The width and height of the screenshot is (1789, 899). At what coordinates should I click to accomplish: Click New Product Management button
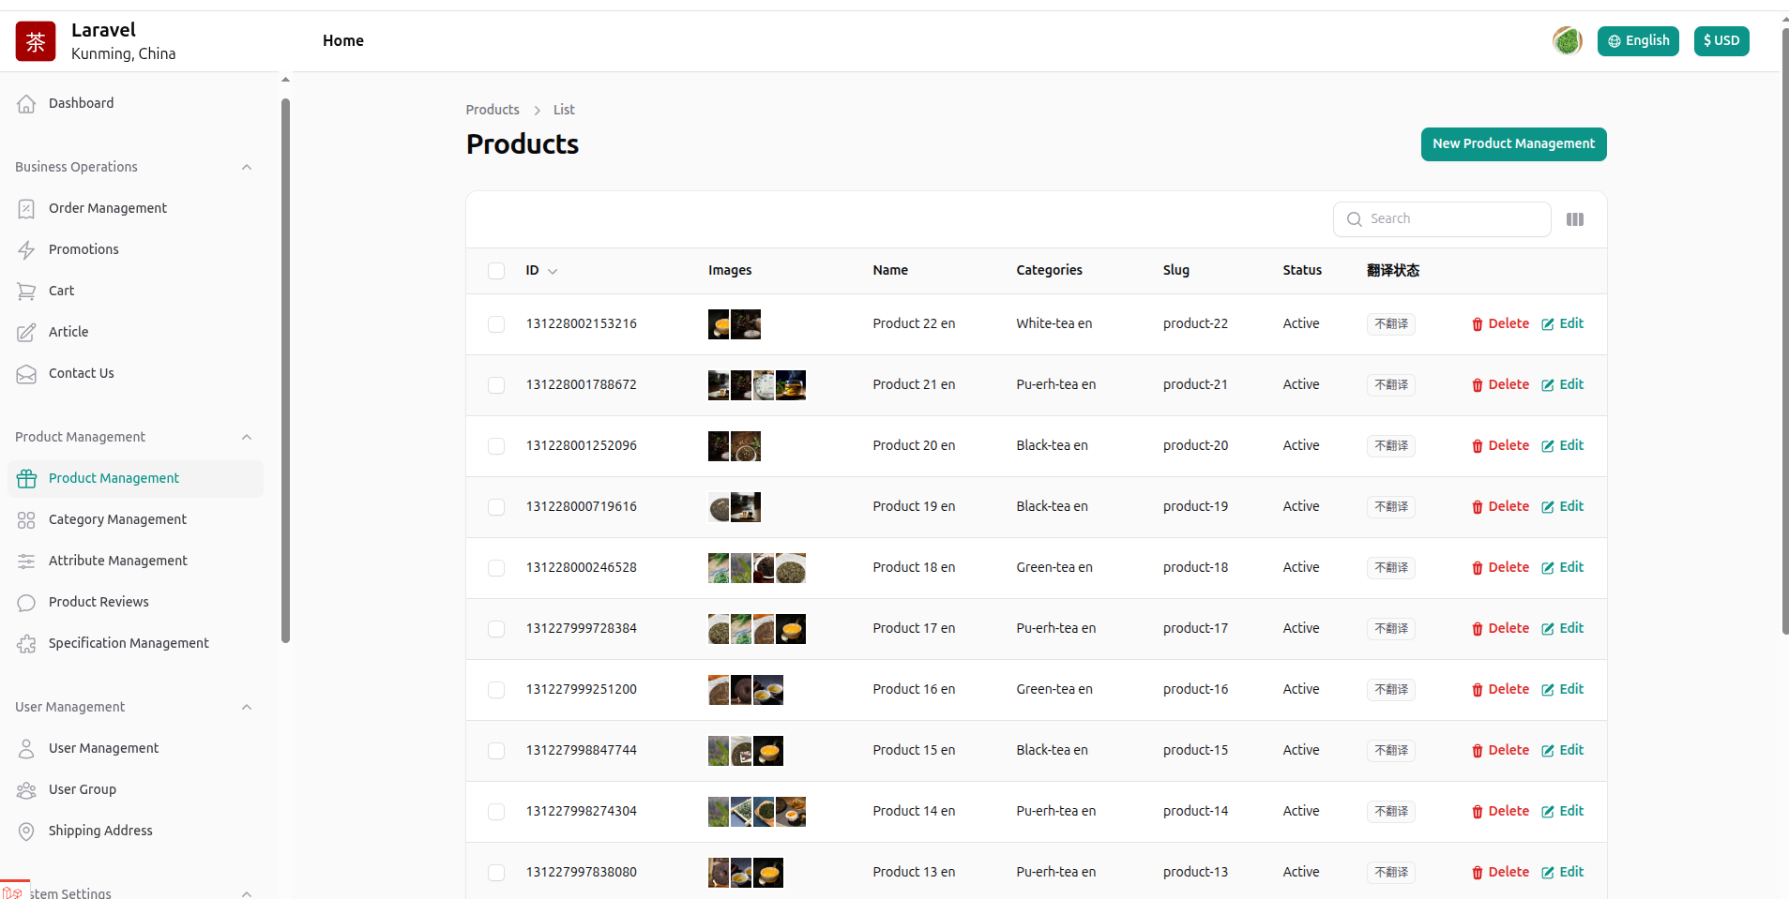[x=1513, y=144]
